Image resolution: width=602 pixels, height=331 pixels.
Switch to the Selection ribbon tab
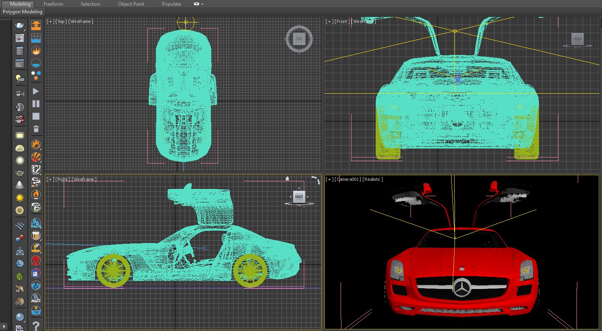tap(90, 4)
